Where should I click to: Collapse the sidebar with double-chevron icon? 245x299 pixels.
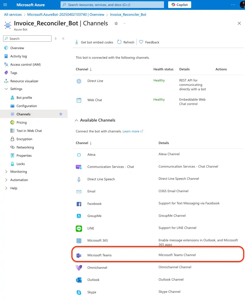[x=63, y=39]
